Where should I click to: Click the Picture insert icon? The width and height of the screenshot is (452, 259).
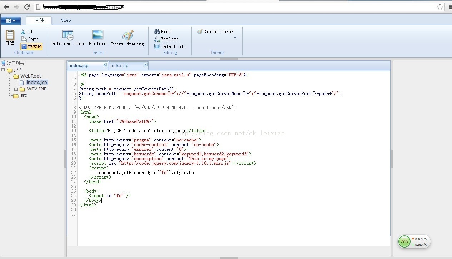98,35
